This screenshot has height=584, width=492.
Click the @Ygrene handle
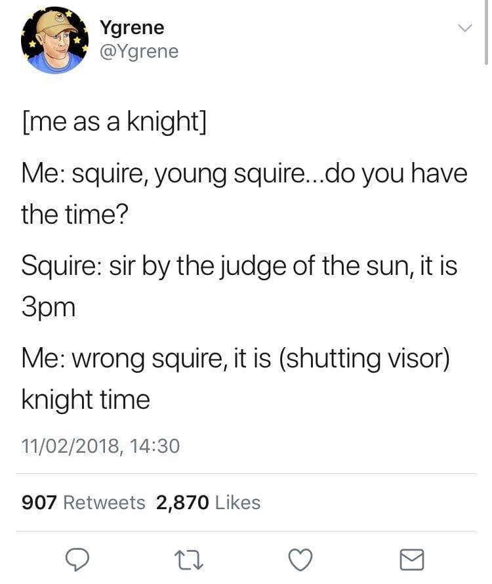[138, 51]
